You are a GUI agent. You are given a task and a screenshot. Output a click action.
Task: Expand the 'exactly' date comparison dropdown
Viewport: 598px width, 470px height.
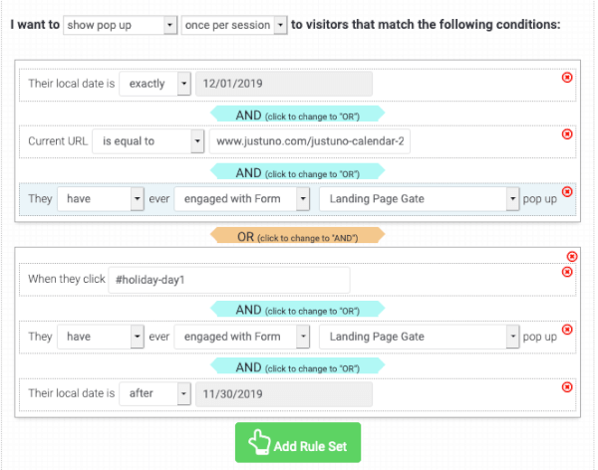tap(154, 85)
